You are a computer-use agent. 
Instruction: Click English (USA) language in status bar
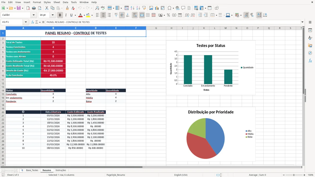(x=181, y=175)
